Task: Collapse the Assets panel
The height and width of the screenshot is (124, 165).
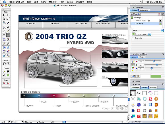Action: (133, 85)
